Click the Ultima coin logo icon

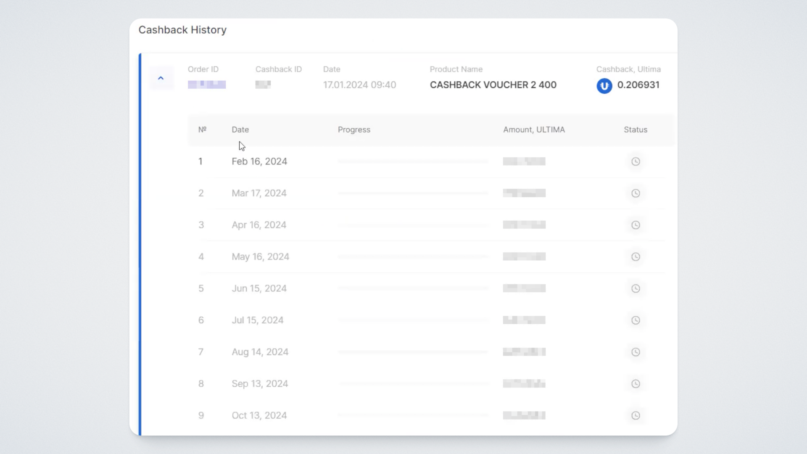(604, 86)
